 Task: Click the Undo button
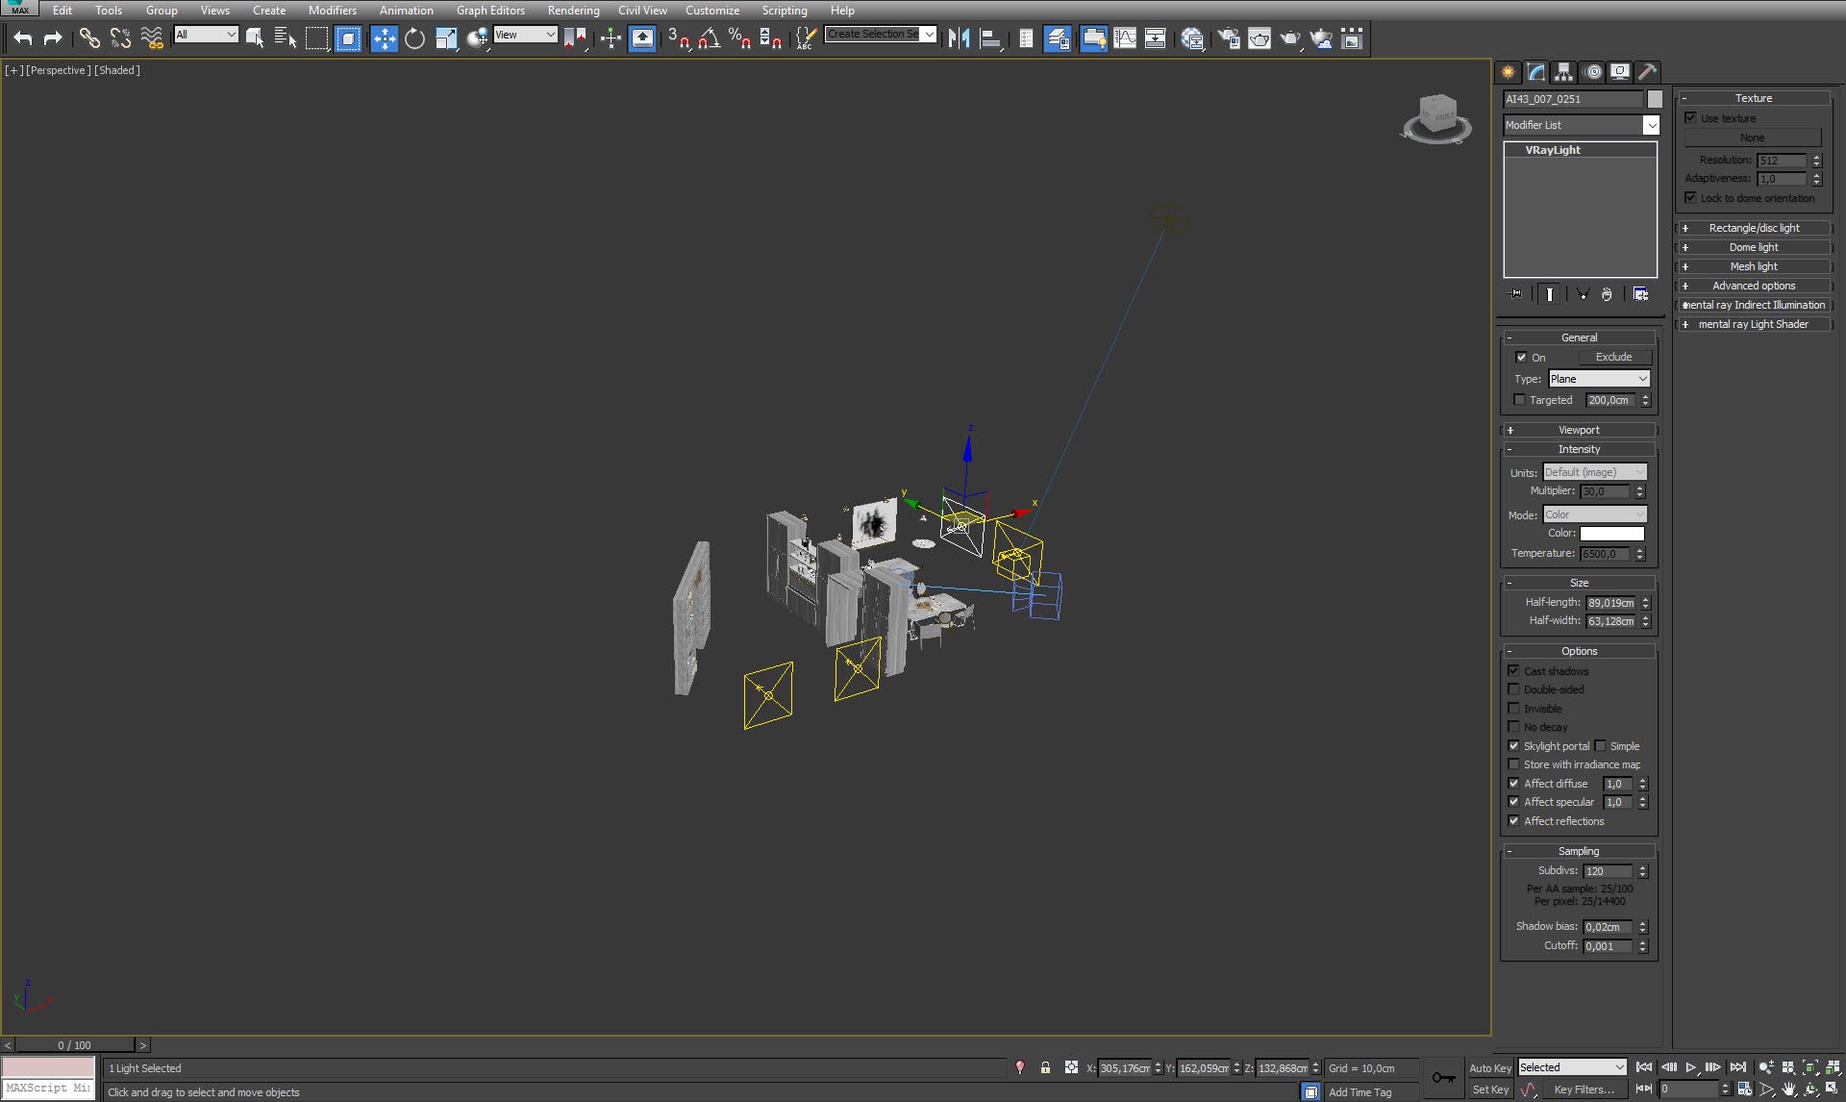[21, 37]
